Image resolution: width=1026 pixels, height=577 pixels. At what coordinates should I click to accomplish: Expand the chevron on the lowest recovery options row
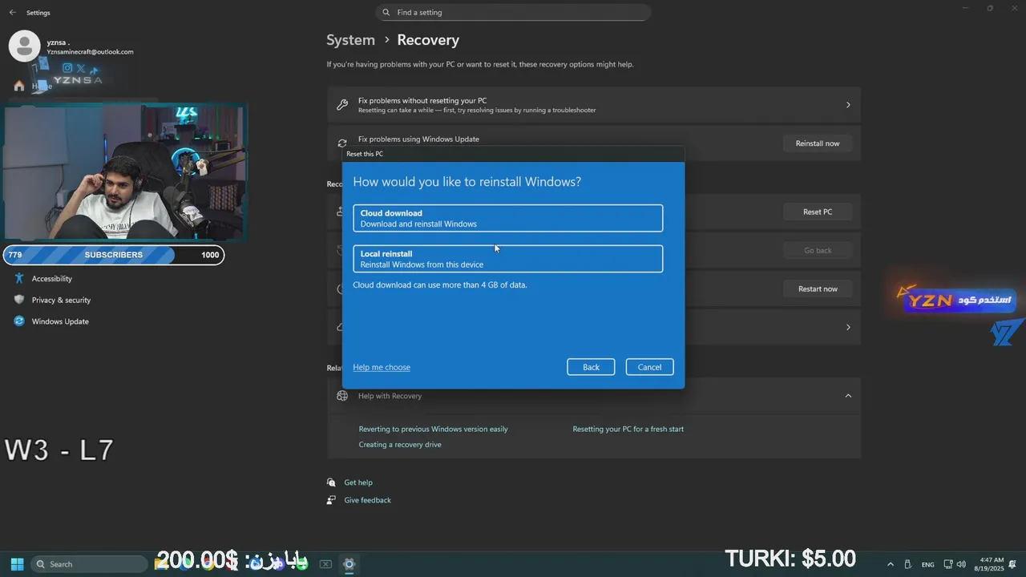(x=848, y=327)
